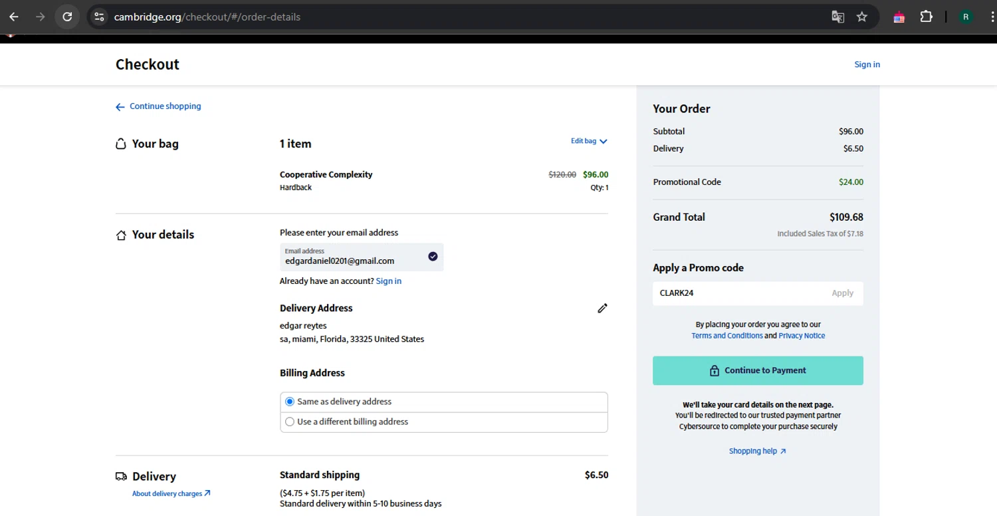Go back using browser back arrow
Image resolution: width=997 pixels, height=516 pixels.
tap(14, 17)
